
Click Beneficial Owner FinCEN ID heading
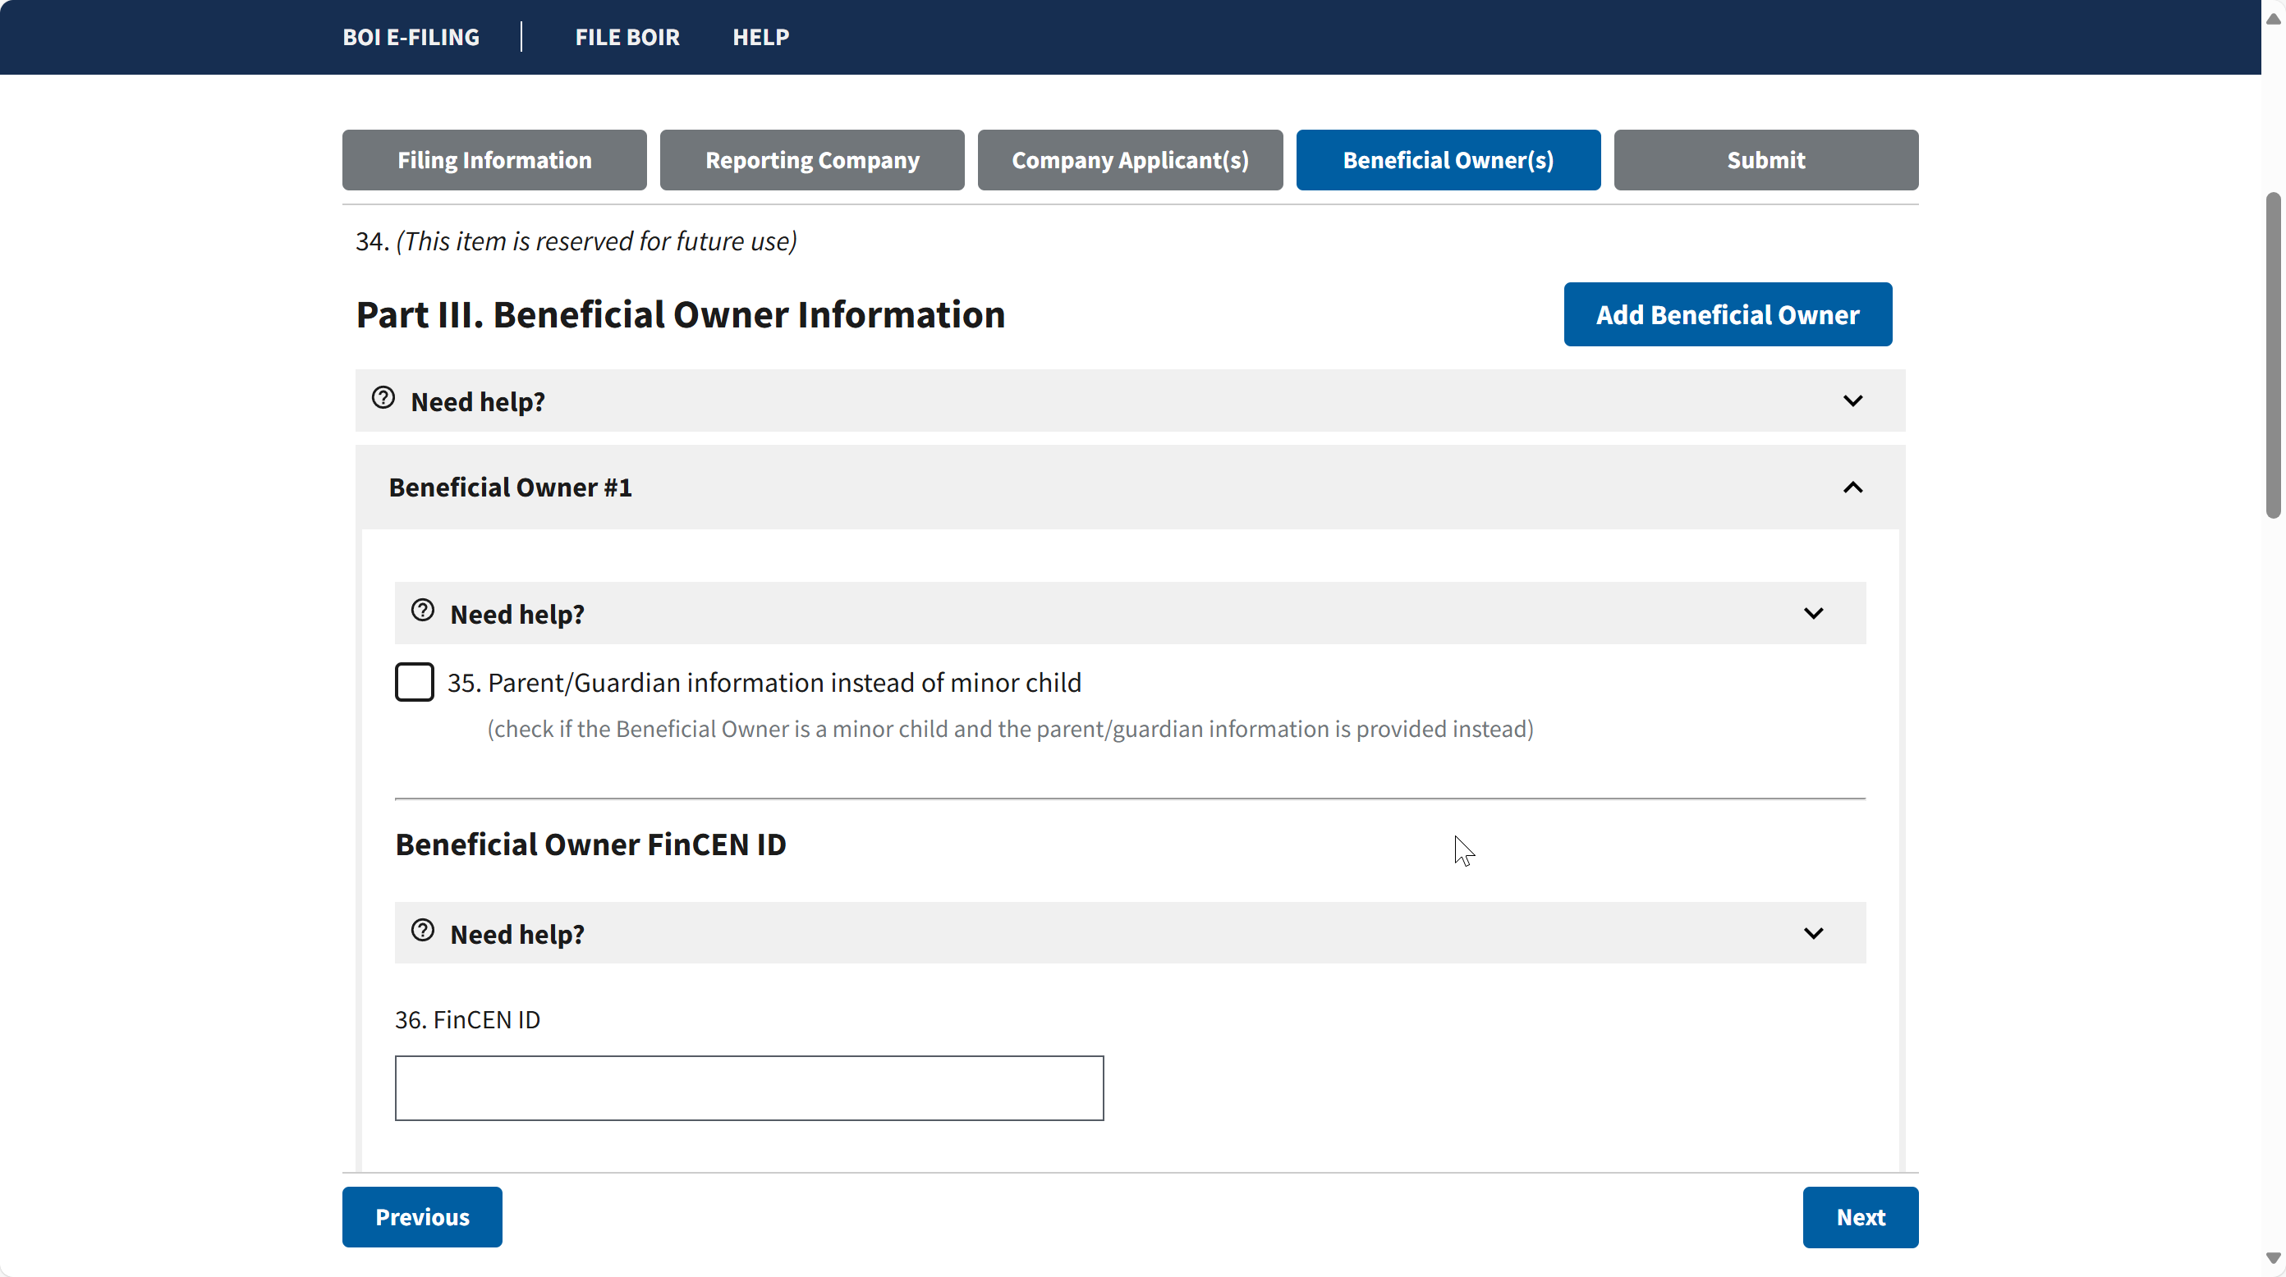click(590, 844)
